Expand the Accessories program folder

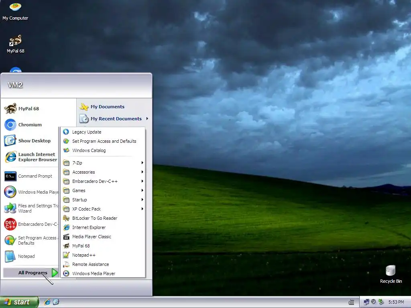pyautogui.click(x=103, y=172)
